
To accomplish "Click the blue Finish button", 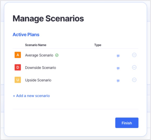I will pos(127,123).
